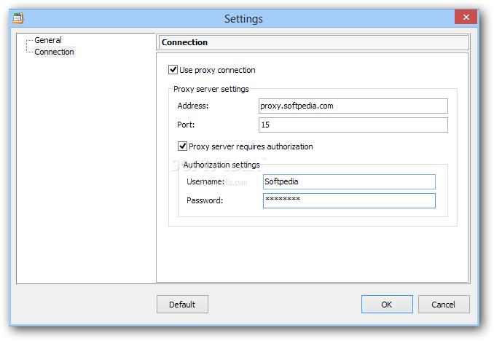This screenshot has height=341, width=494.
Task: Click the Username field containing Softpedia
Action: click(349, 182)
